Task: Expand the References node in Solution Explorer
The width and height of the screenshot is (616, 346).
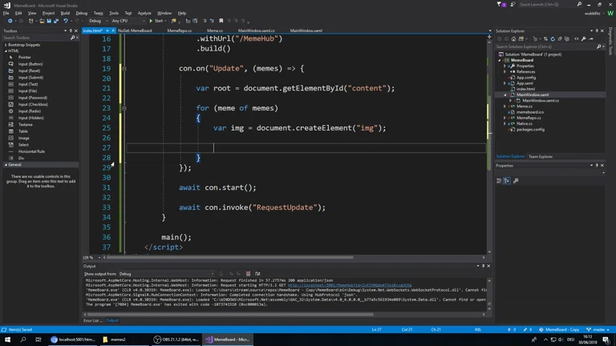Action: 505,72
